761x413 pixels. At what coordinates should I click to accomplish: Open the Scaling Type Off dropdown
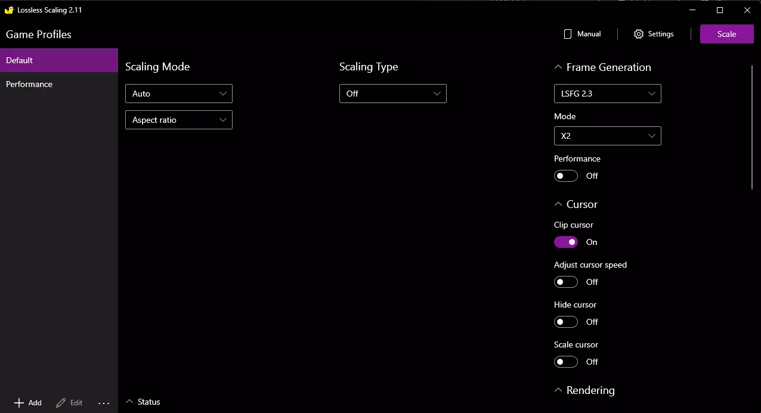click(392, 94)
